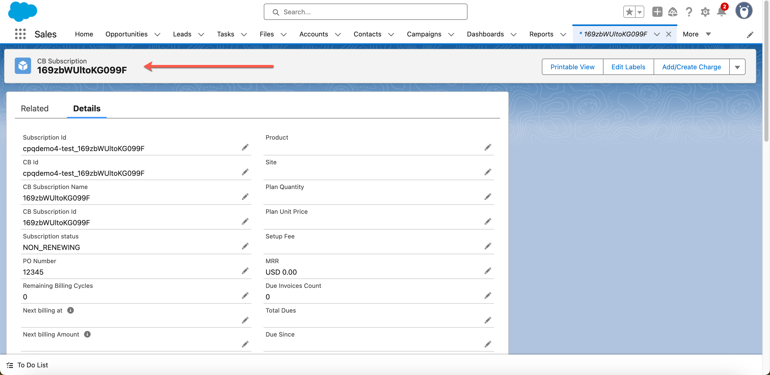The image size is (770, 375).
Task: Click the Edit Labels button
Action: click(x=628, y=67)
